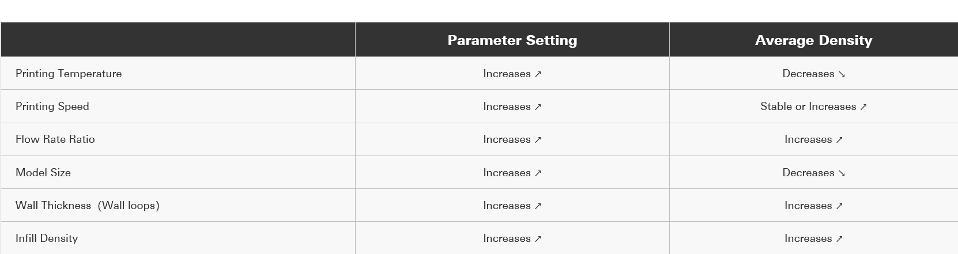Image resolution: width=958 pixels, height=254 pixels.
Task: Click Decreases text in the Model Size row
Action: click(808, 173)
